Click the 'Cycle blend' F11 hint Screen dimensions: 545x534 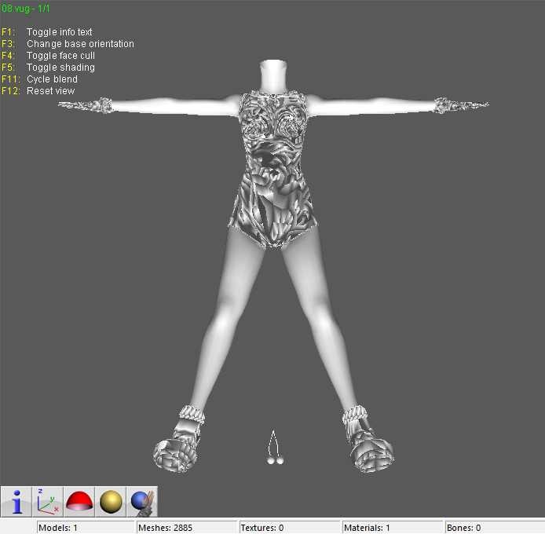(52, 79)
